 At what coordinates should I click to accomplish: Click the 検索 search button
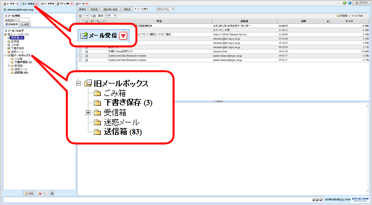pyautogui.click(x=25, y=24)
